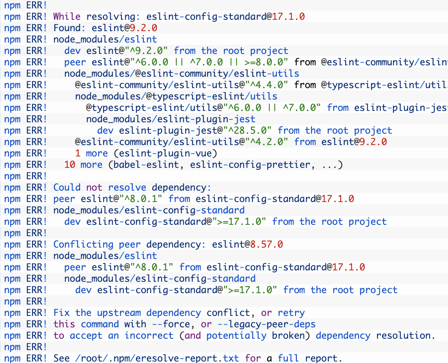
Task: Click the 'node_modules/@typescript-eslint/utils' path line
Action: click(x=176, y=96)
